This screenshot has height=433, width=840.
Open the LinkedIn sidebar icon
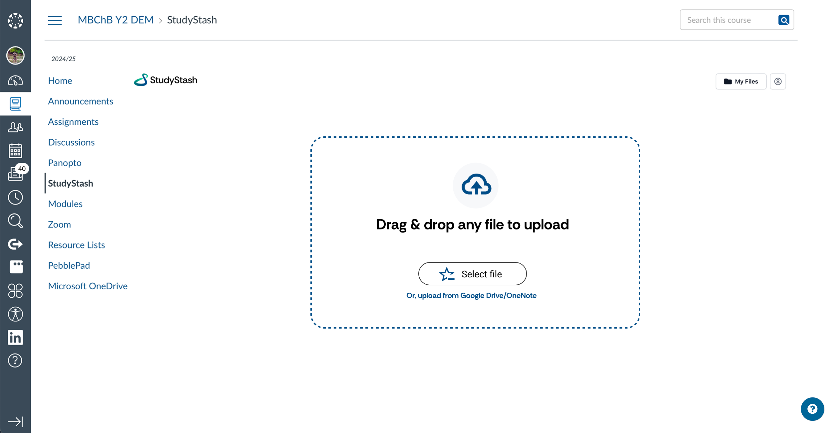tap(15, 337)
